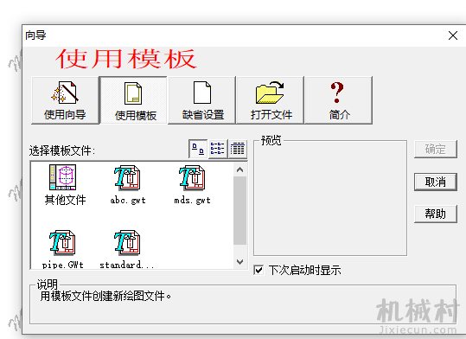The height and width of the screenshot is (339, 466).
Task: Click the 确定 button
Action: (x=436, y=149)
